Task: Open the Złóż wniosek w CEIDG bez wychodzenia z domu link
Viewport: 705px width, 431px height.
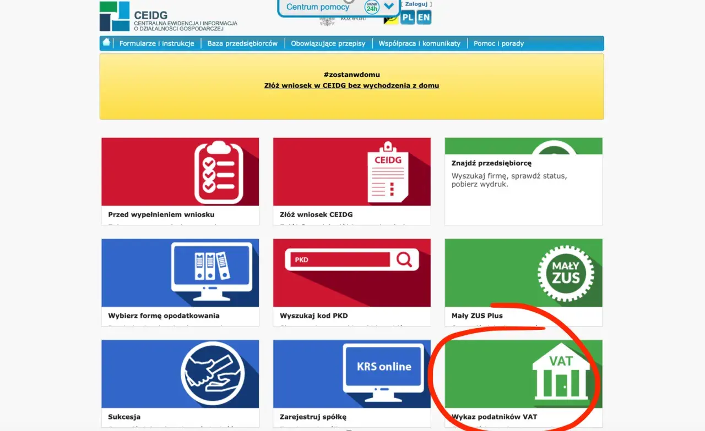Action: coord(352,86)
